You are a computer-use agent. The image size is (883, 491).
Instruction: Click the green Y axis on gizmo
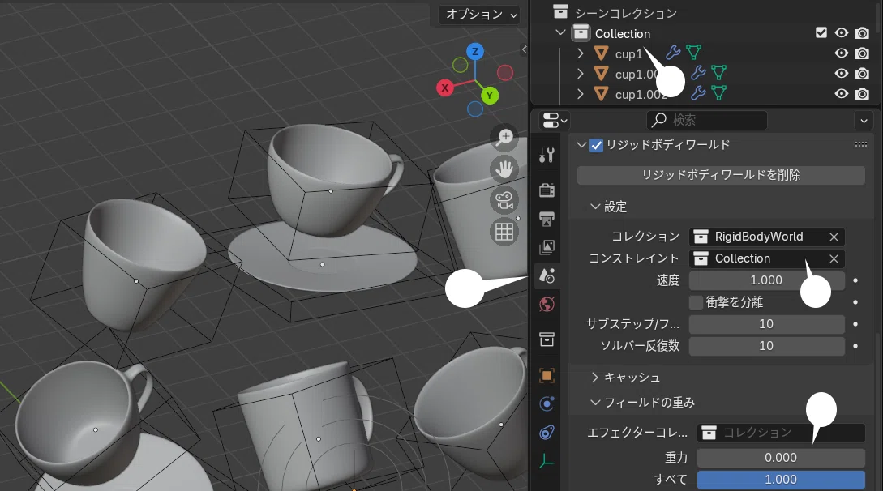[x=490, y=95]
